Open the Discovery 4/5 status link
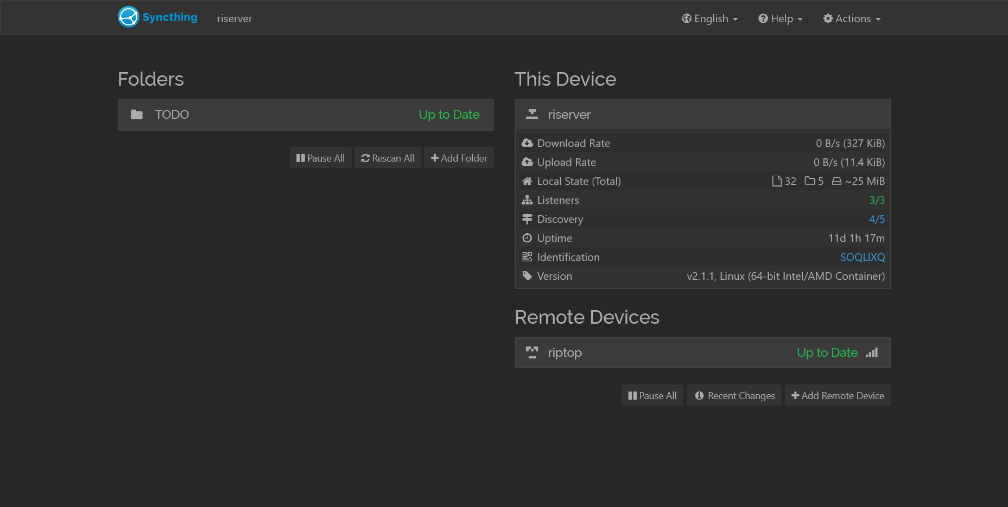This screenshot has height=507, width=1008. click(877, 219)
